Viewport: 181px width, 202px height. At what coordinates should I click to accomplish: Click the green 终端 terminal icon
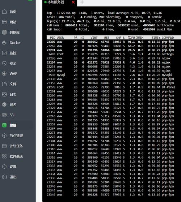(4, 125)
